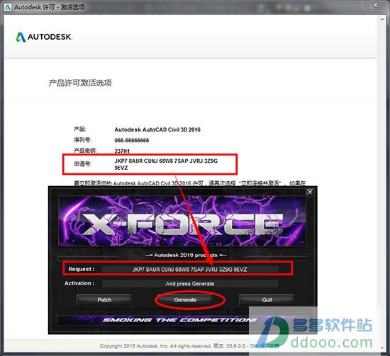Click Autodesk icon in title bar
The width and height of the screenshot is (390, 356).
8,7
